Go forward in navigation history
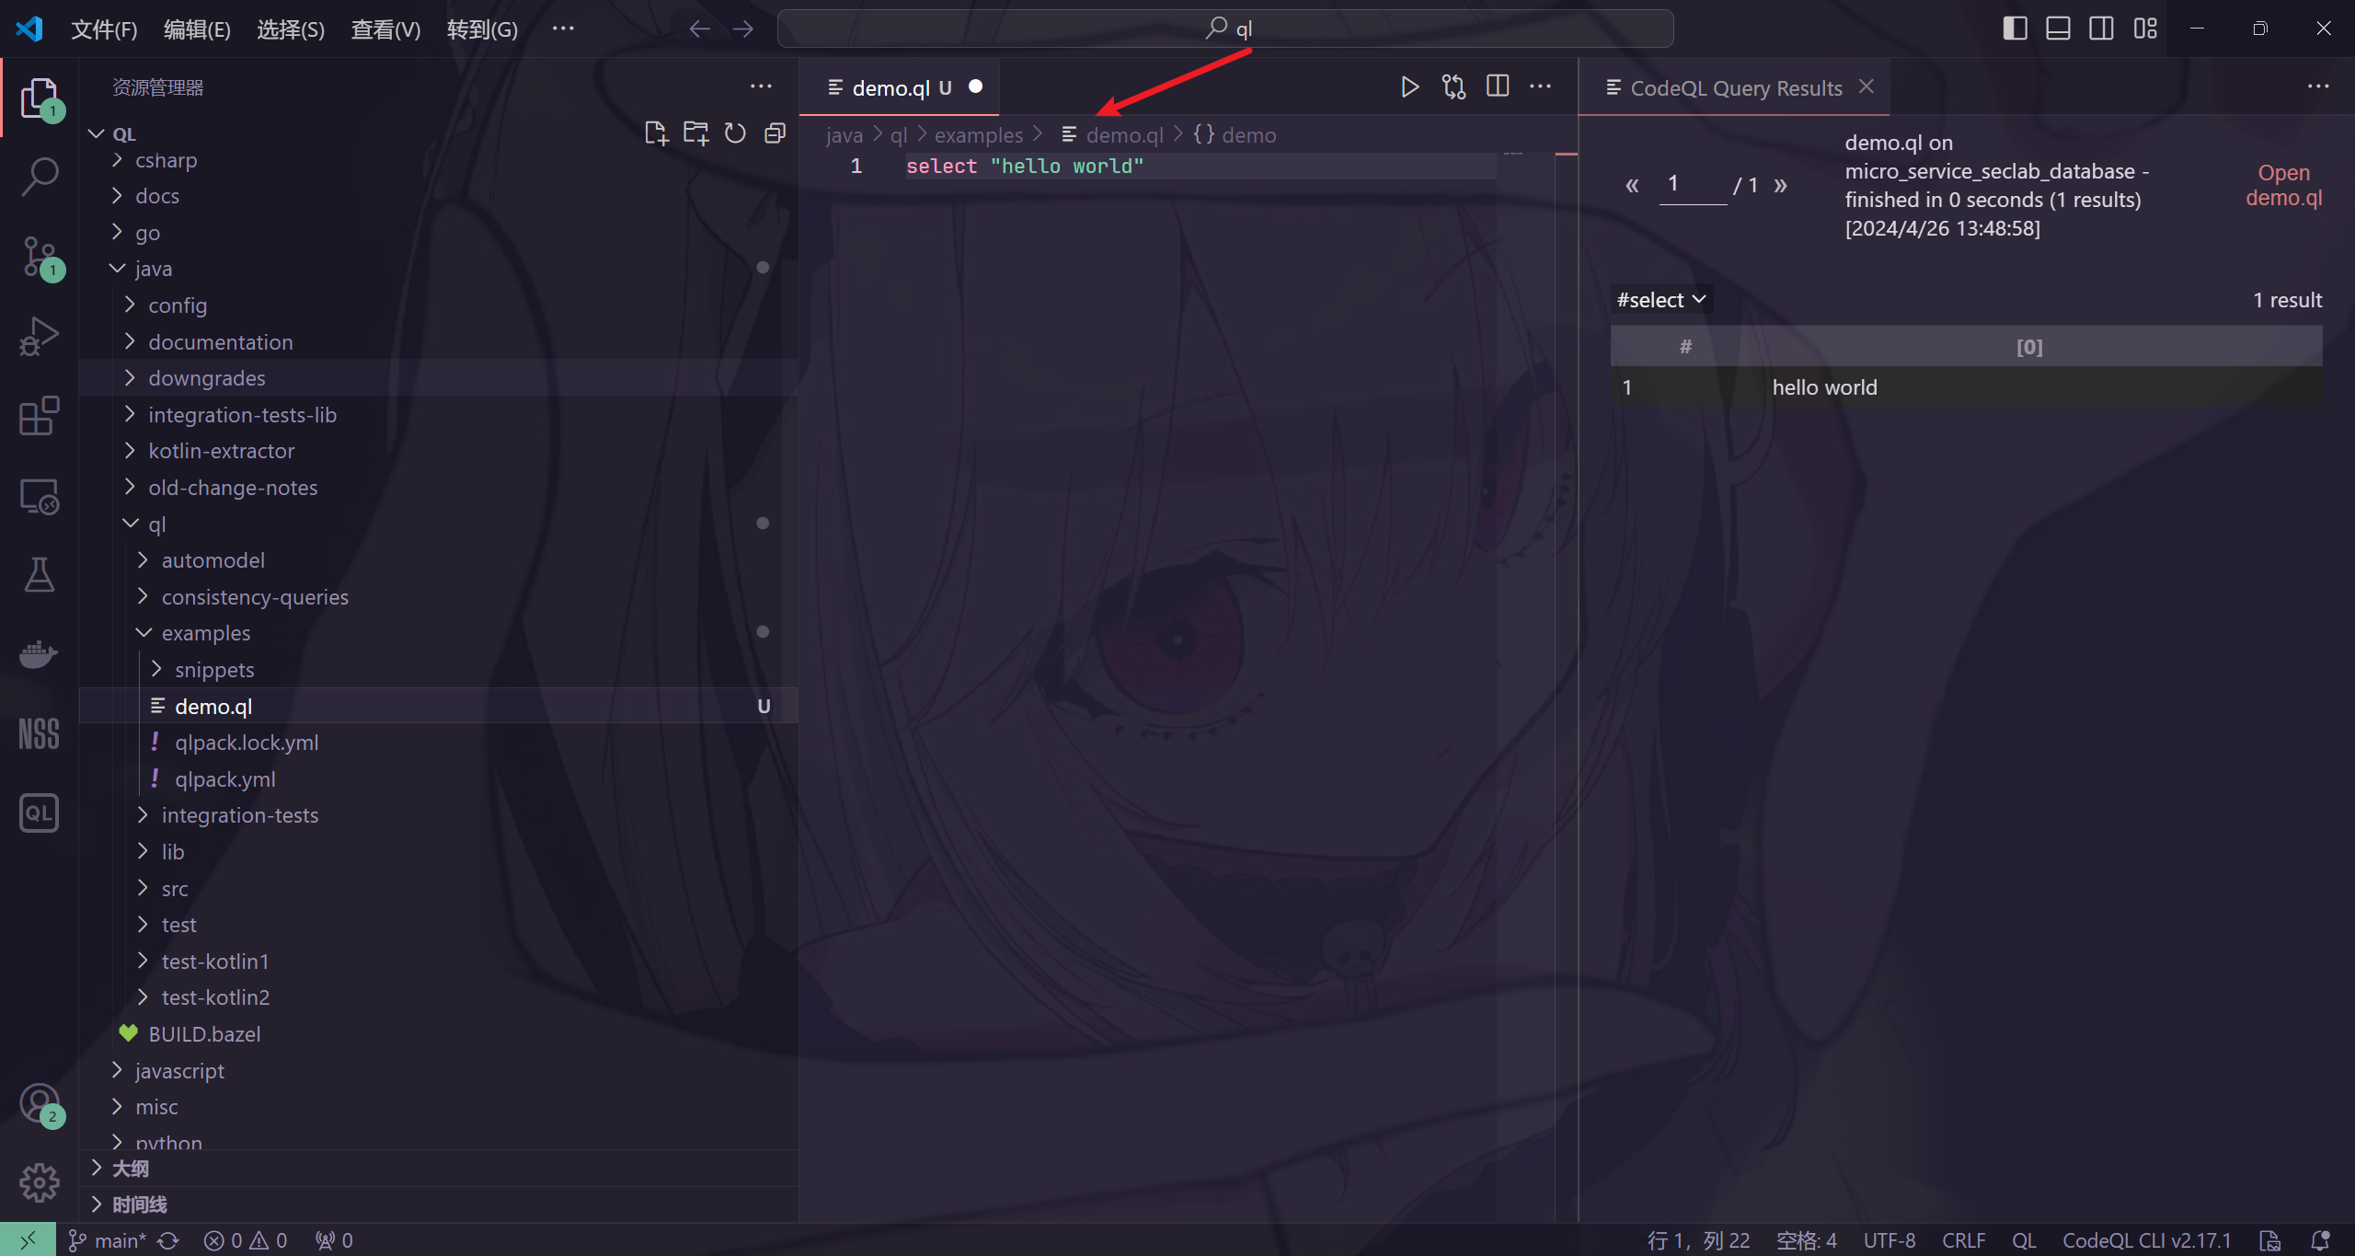2355x1256 pixels. pyautogui.click(x=742, y=29)
